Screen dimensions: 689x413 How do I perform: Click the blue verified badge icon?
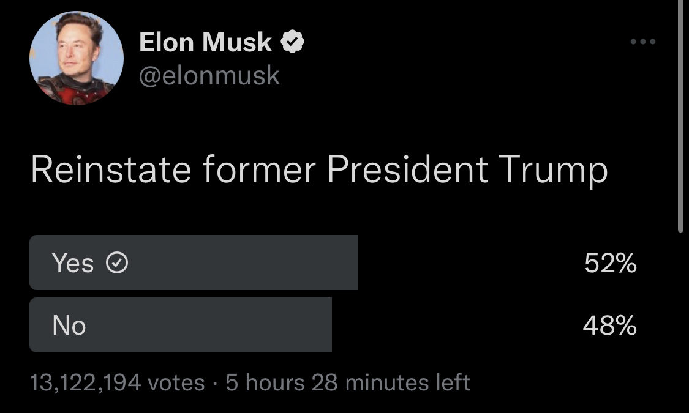tap(293, 42)
